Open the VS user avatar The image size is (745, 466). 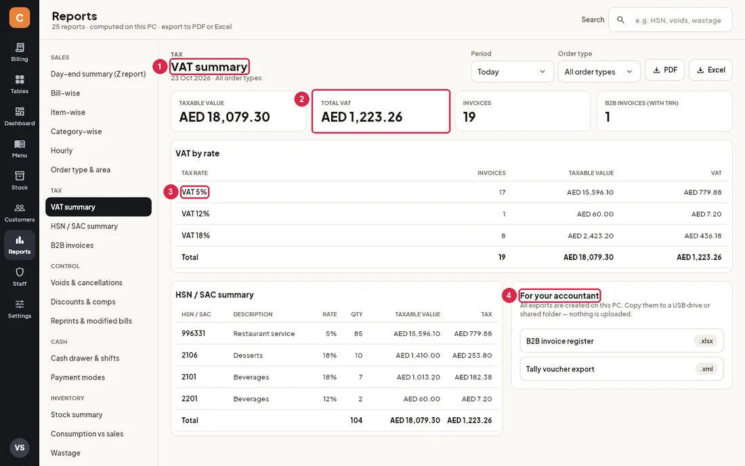click(20, 448)
